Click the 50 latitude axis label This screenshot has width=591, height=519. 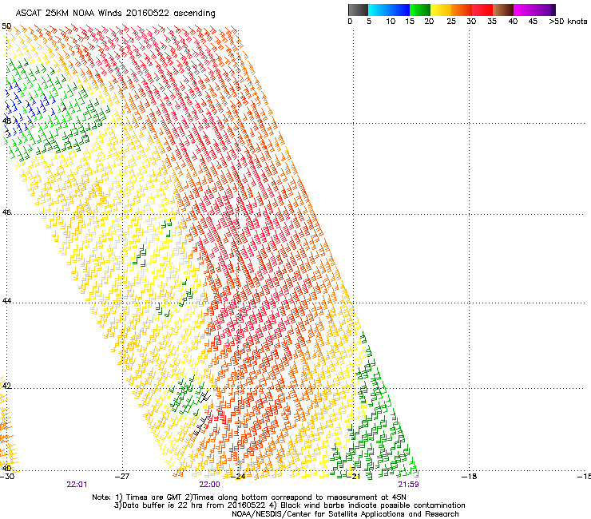[x=6, y=26]
